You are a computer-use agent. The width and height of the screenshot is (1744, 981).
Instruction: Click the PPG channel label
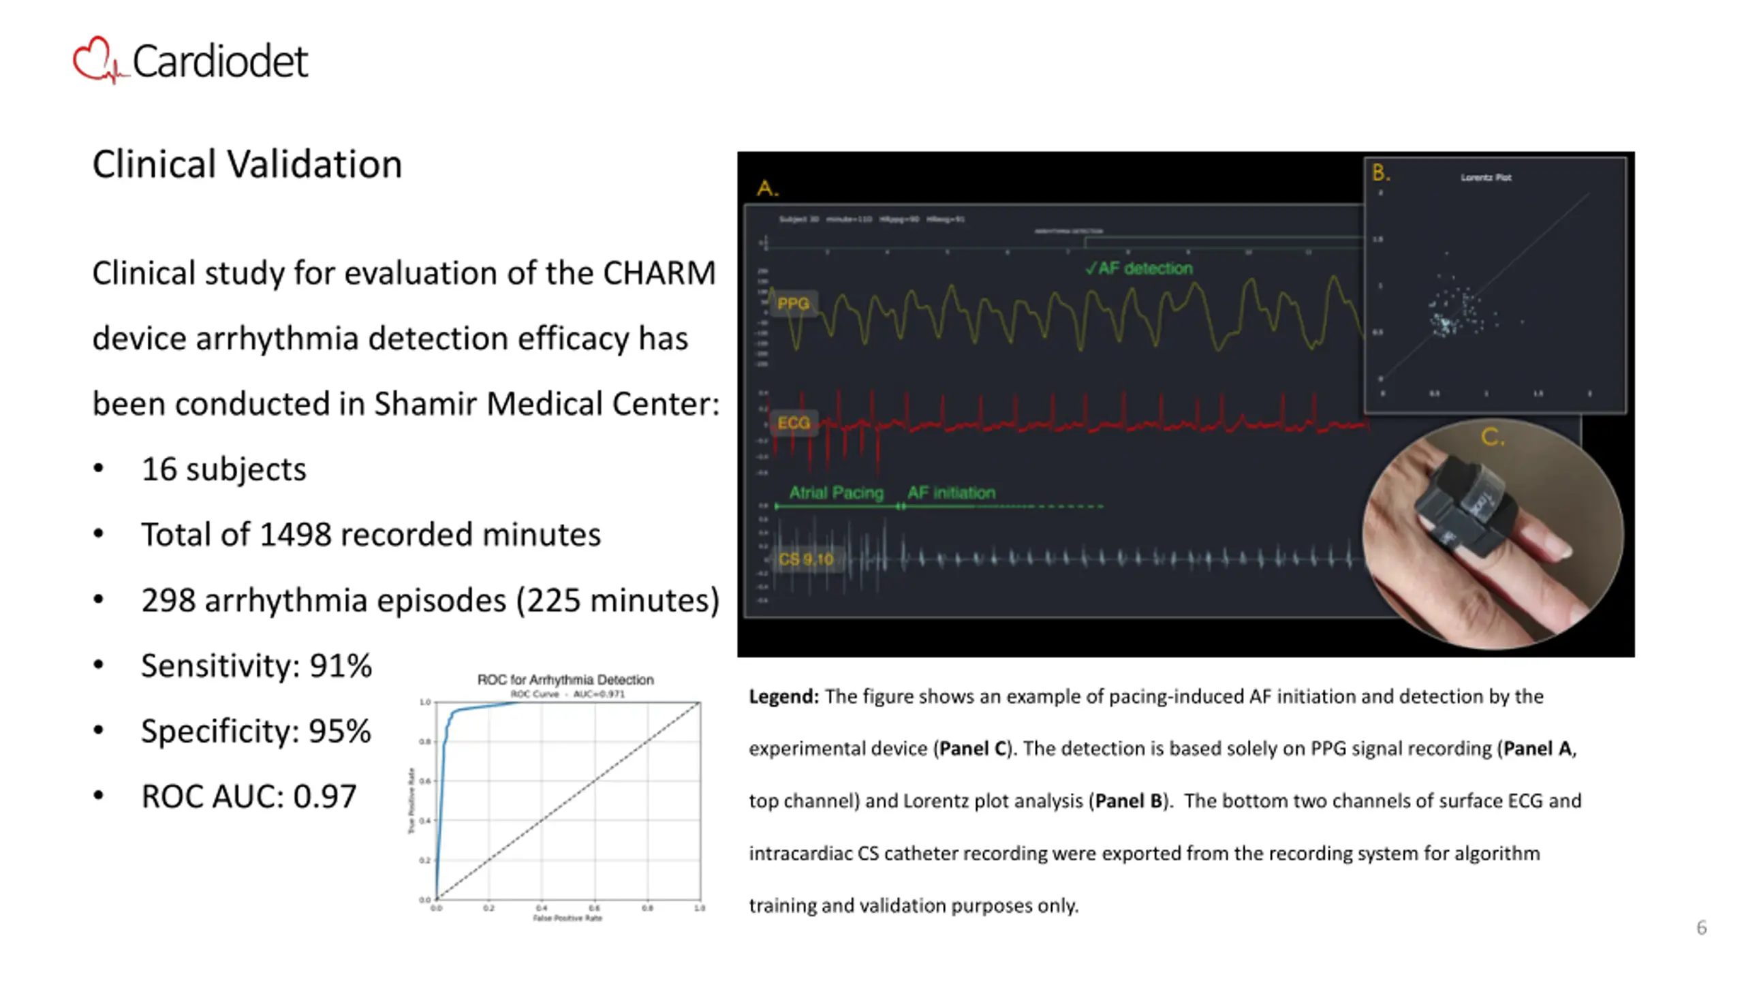pyautogui.click(x=793, y=304)
